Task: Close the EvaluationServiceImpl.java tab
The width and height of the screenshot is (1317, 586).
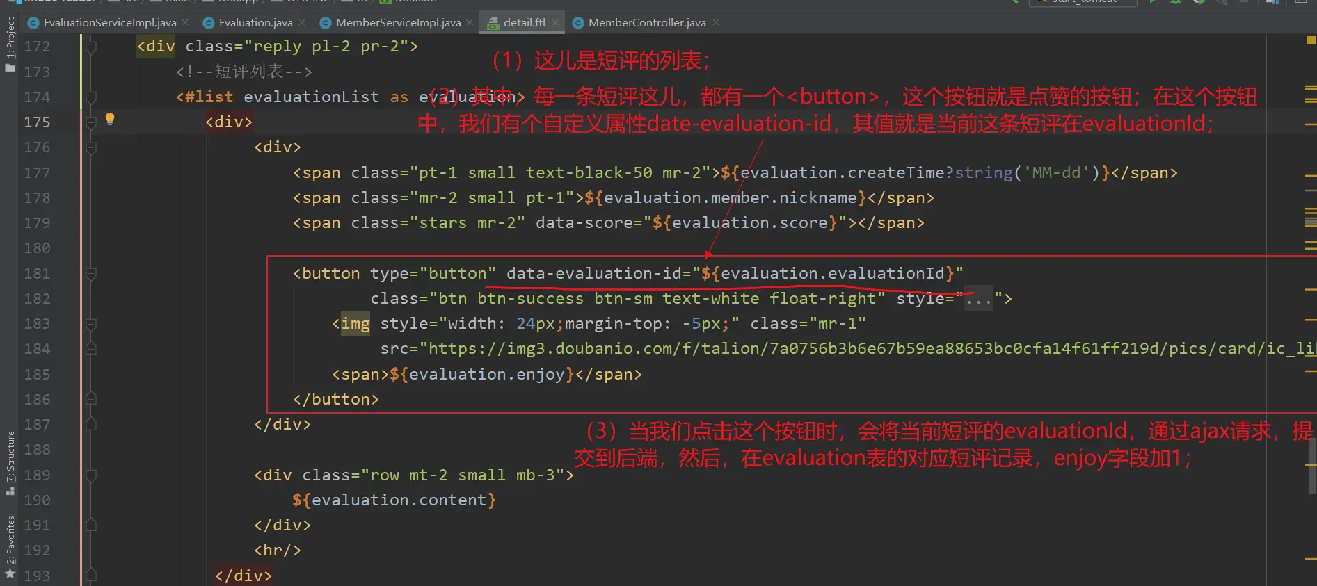Action: tap(185, 22)
